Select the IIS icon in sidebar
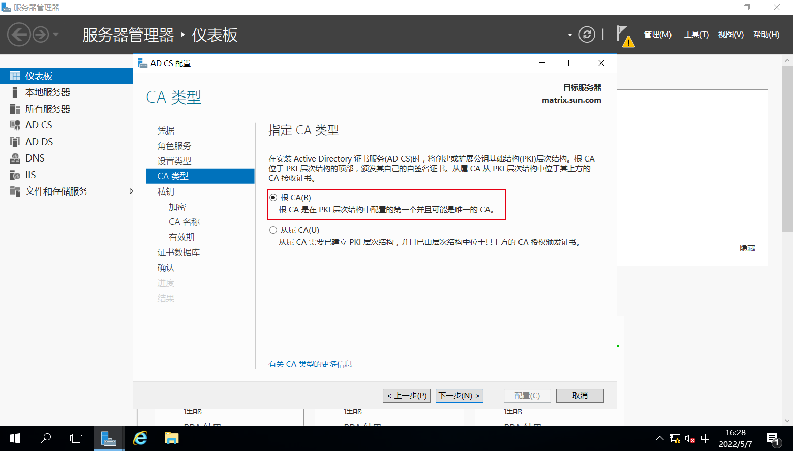Screen dimensions: 793x451 coord(15,175)
